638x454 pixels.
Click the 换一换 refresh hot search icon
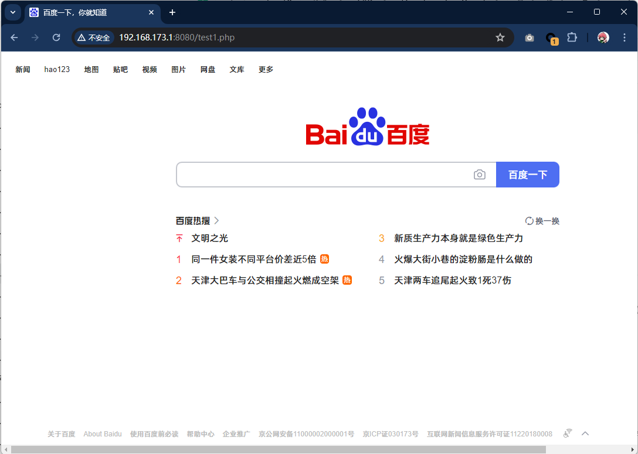tap(530, 221)
